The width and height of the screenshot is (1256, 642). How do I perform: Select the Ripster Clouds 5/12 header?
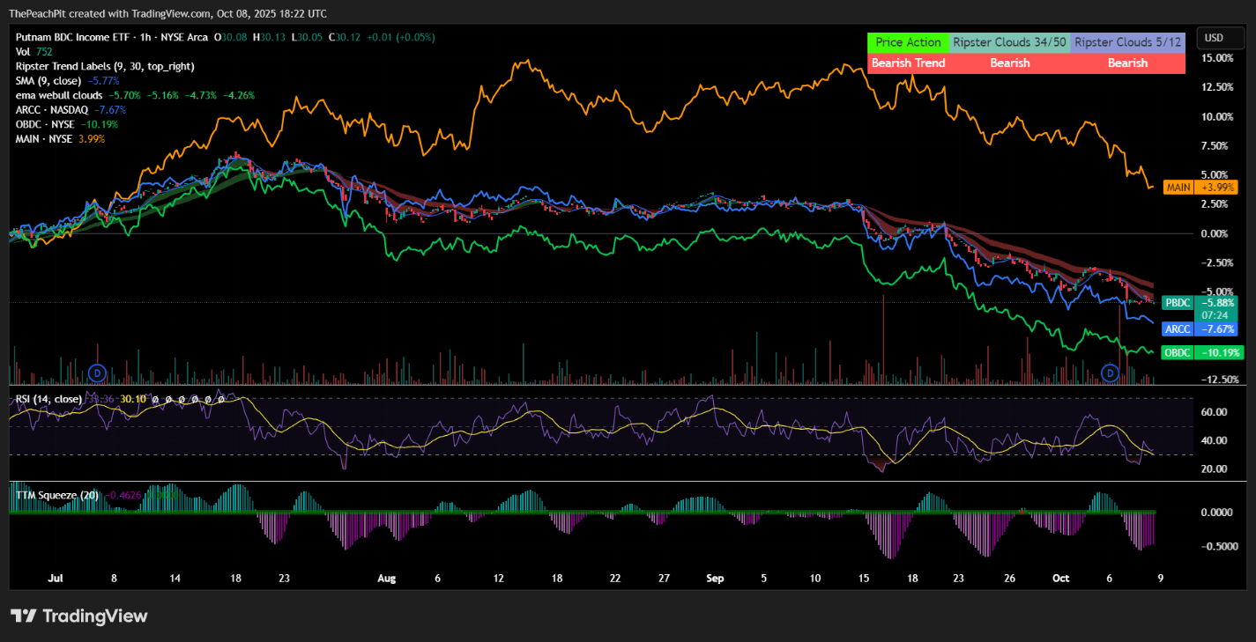click(x=1127, y=42)
